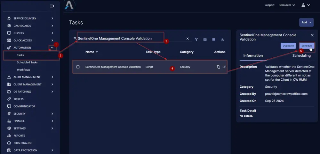The height and width of the screenshot is (154, 320).
Task: Click the Category column header
Action: 187,52
